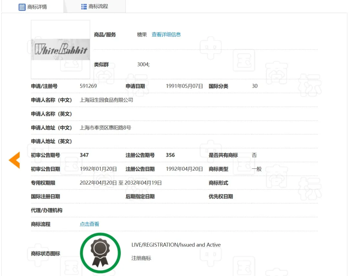Click the list icon beside 商标详情

[22, 7]
